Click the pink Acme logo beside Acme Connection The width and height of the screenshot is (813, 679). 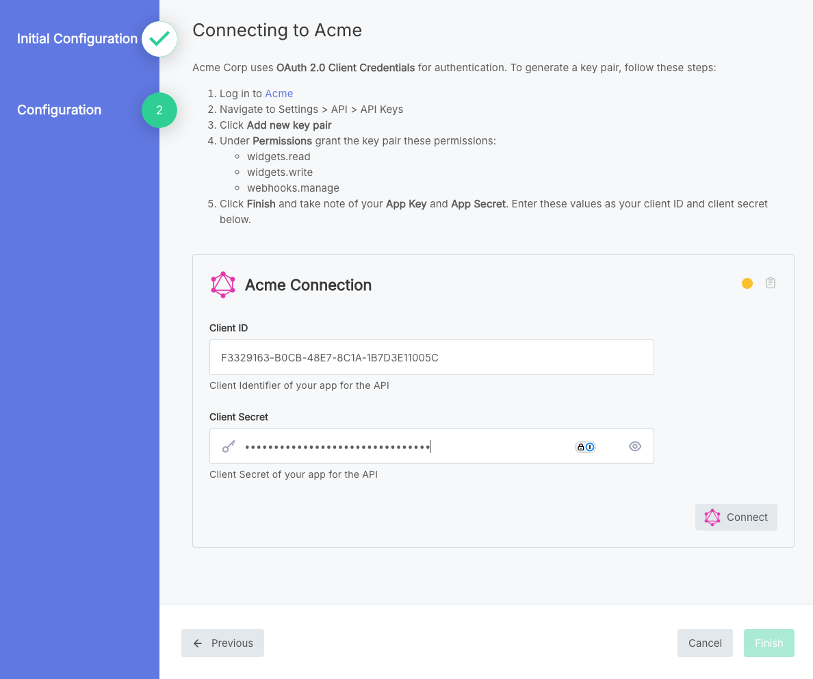pos(222,284)
